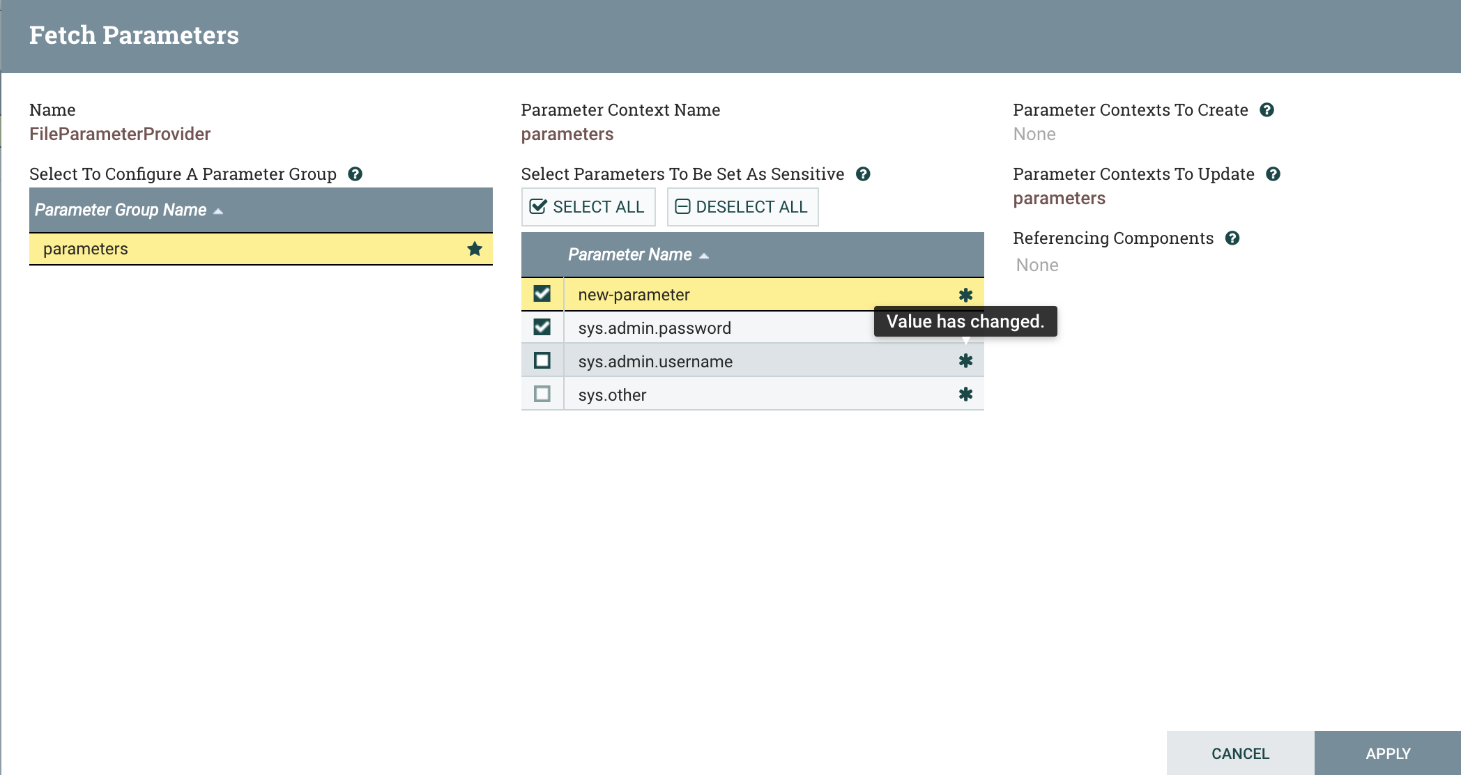Check the sys.admin.username checkbox
The height and width of the screenshot is (775, 1461).
pyautogui.click(x=542, y=360)
